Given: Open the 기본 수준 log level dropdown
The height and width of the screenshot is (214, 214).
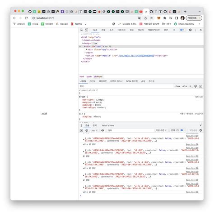Looking at the screenshot, I should 161,130.
